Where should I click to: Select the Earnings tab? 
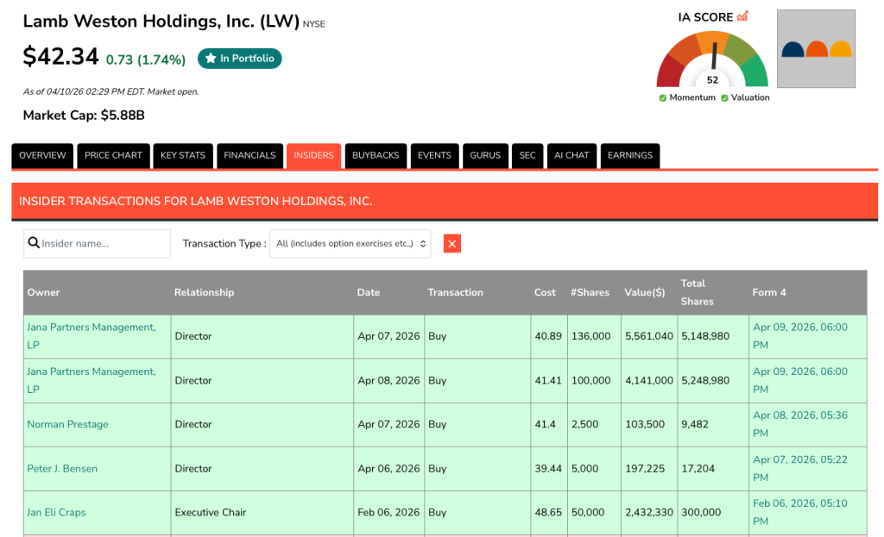click(629, 155)
